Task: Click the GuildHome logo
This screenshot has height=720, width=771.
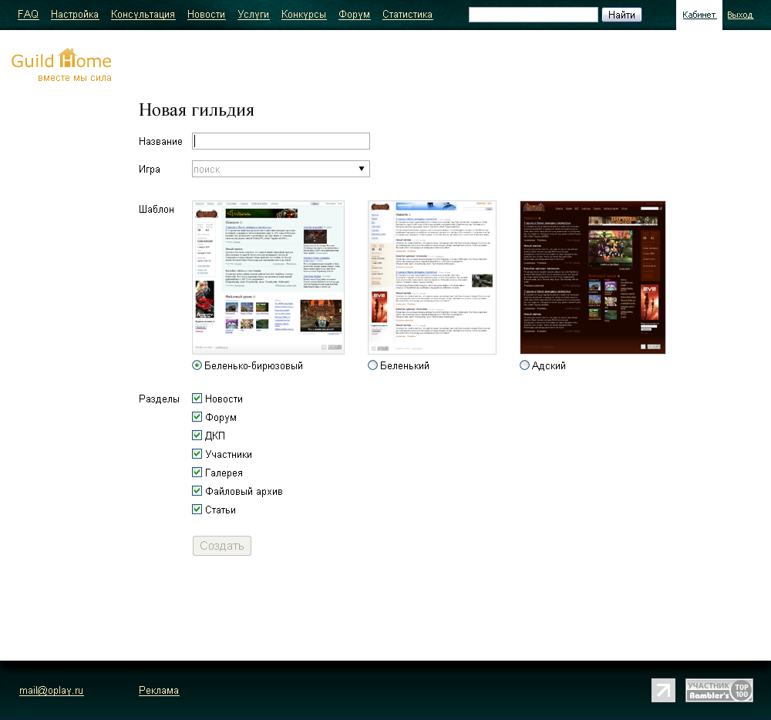Action: pyautogui.click(x=62, y=65)
